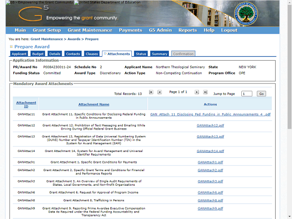Open the Grant Maintenance menu
Image resolution: width=292 pixels, height=219 pixels.
click(x=89, y=30)
